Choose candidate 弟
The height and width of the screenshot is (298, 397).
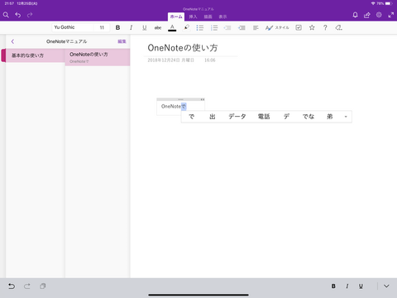point(330,117)
